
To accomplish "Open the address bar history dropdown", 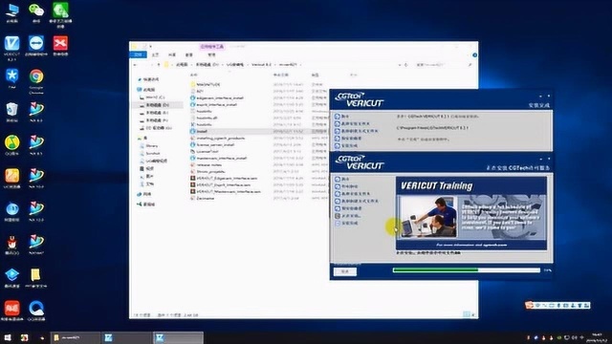I will 400,65.
